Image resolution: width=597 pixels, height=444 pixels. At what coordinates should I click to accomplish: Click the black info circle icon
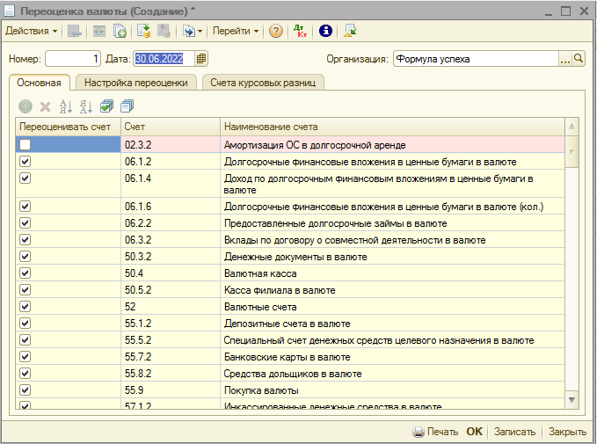point(325,31)
